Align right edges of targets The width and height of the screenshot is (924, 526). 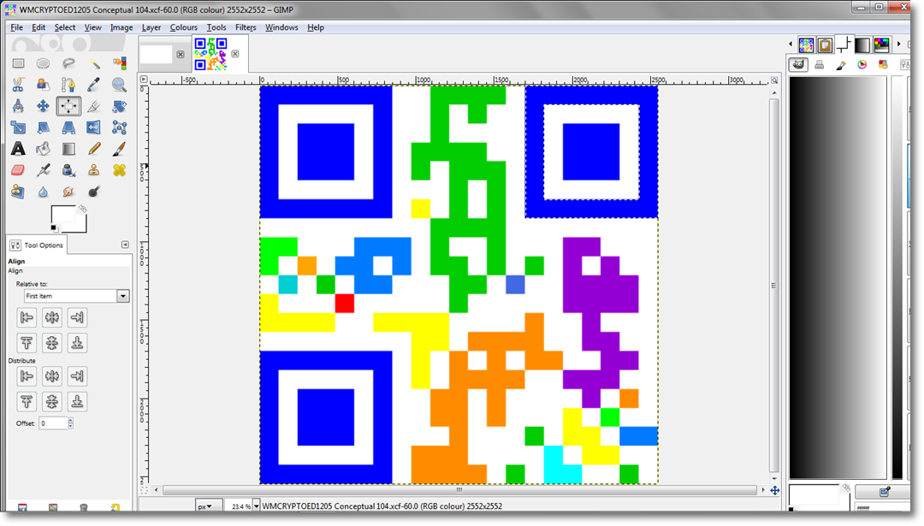pyautogui.click(x=77, y=317)
